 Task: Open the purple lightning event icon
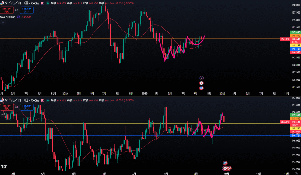click(x=201, y=78)
